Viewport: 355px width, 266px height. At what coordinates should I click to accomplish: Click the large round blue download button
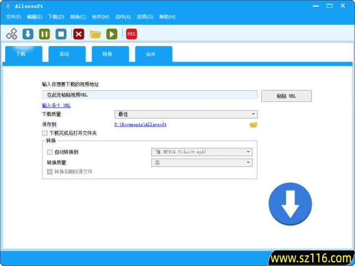tap(290, 204)
